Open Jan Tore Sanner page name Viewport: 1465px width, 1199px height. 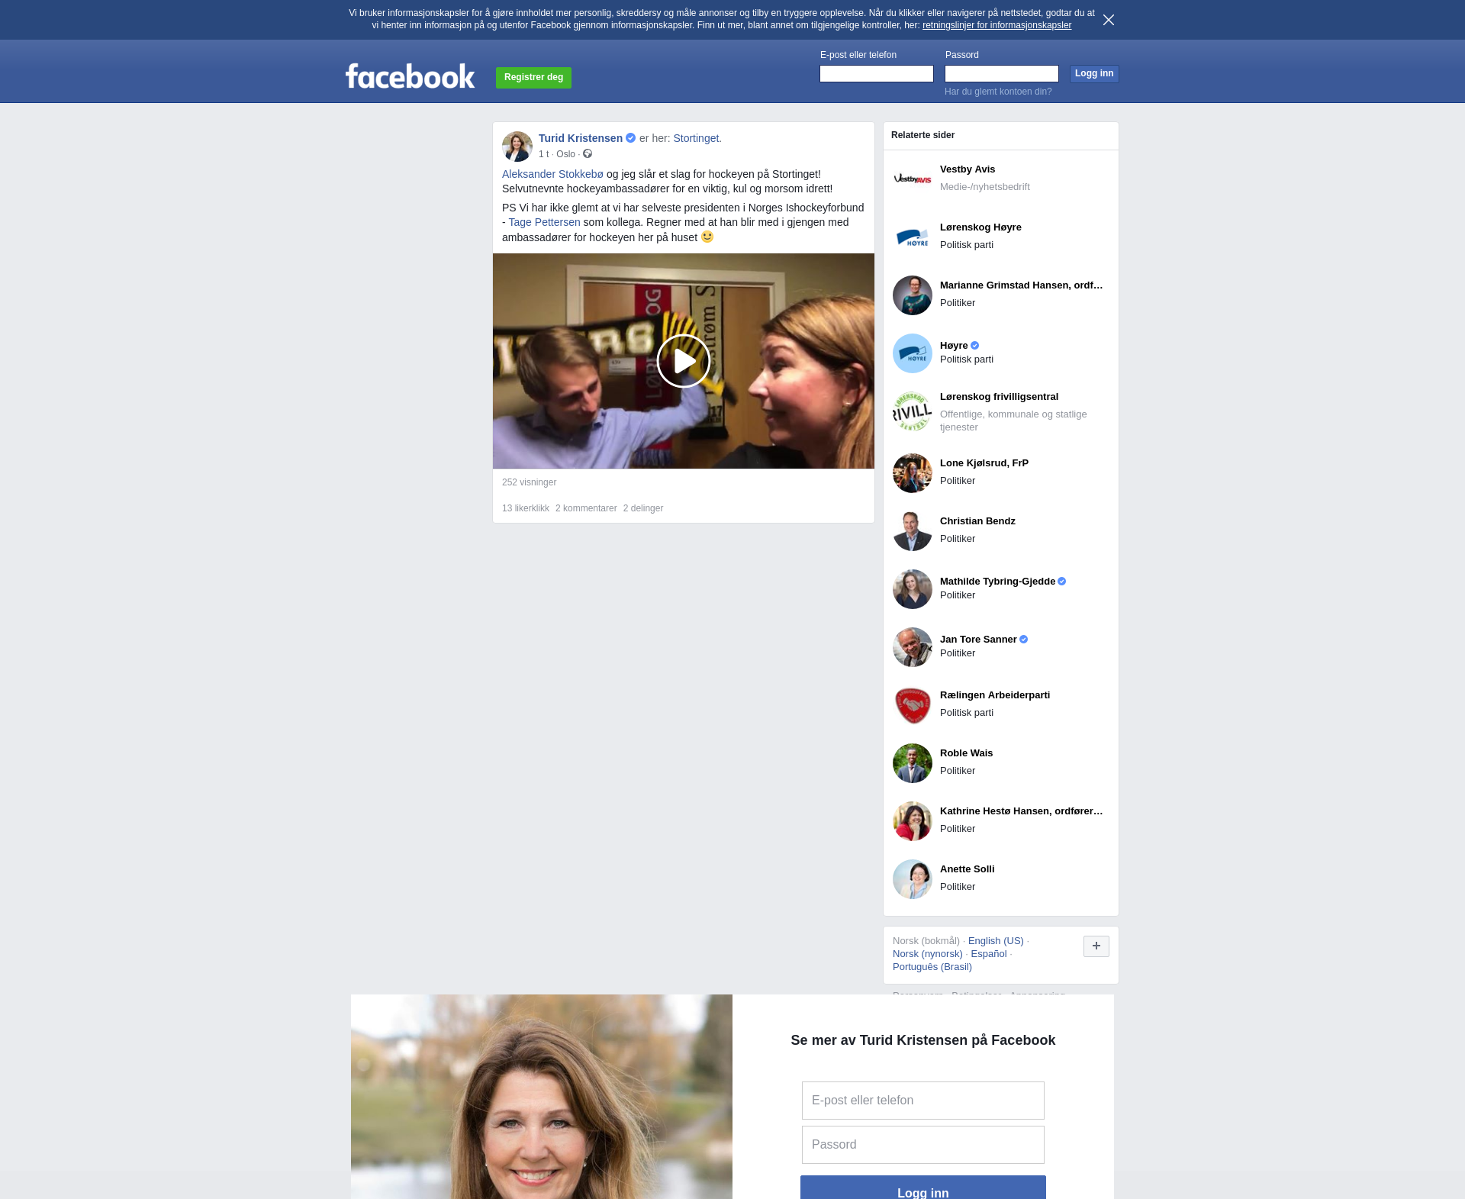[x=978, y=640]
